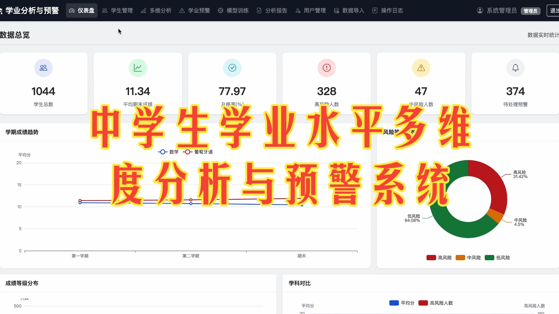Click the 成绩等级分布 panel title
The image size is (559, 314).
(22, 283)
